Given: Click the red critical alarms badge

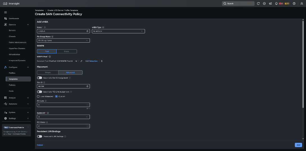Looking at the screenshot, I should tap(281, 4).
